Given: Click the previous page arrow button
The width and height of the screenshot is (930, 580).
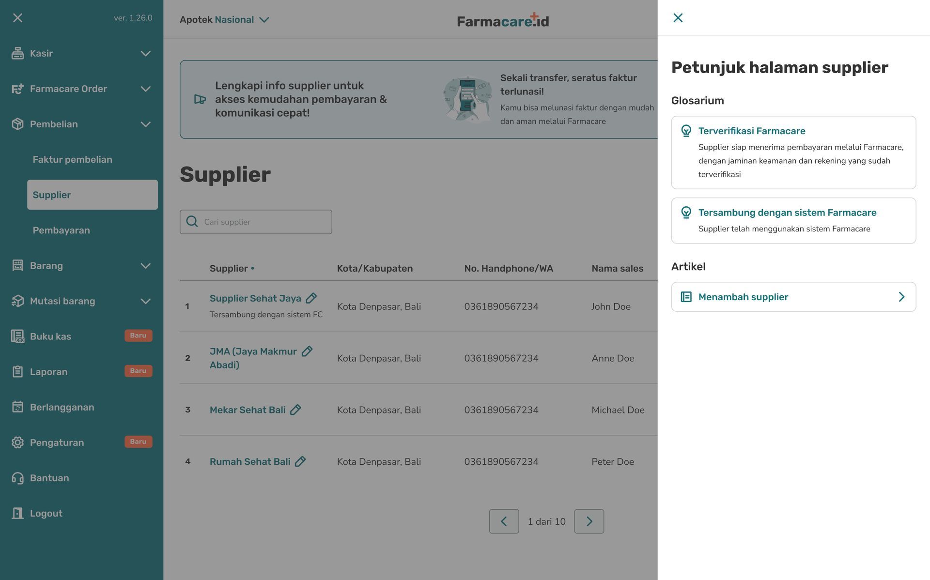Looking at the screenshot, I should tap(504, 521).
